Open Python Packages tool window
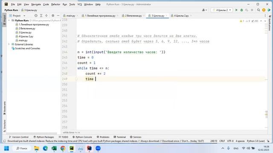Image resolution: width=273 pixels, height=153 pixels. (44, 137)
